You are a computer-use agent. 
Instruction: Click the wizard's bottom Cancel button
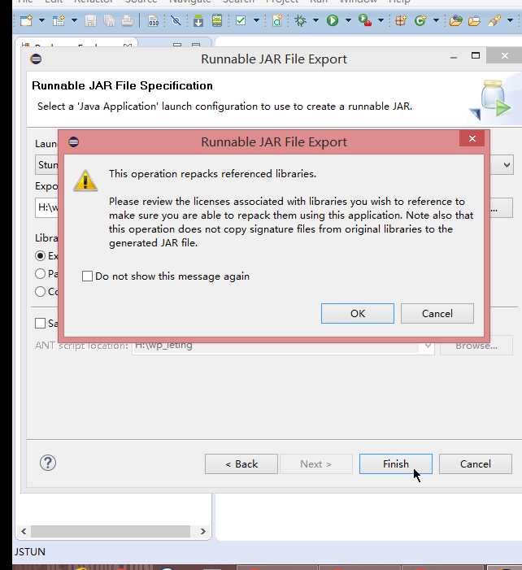476,463
